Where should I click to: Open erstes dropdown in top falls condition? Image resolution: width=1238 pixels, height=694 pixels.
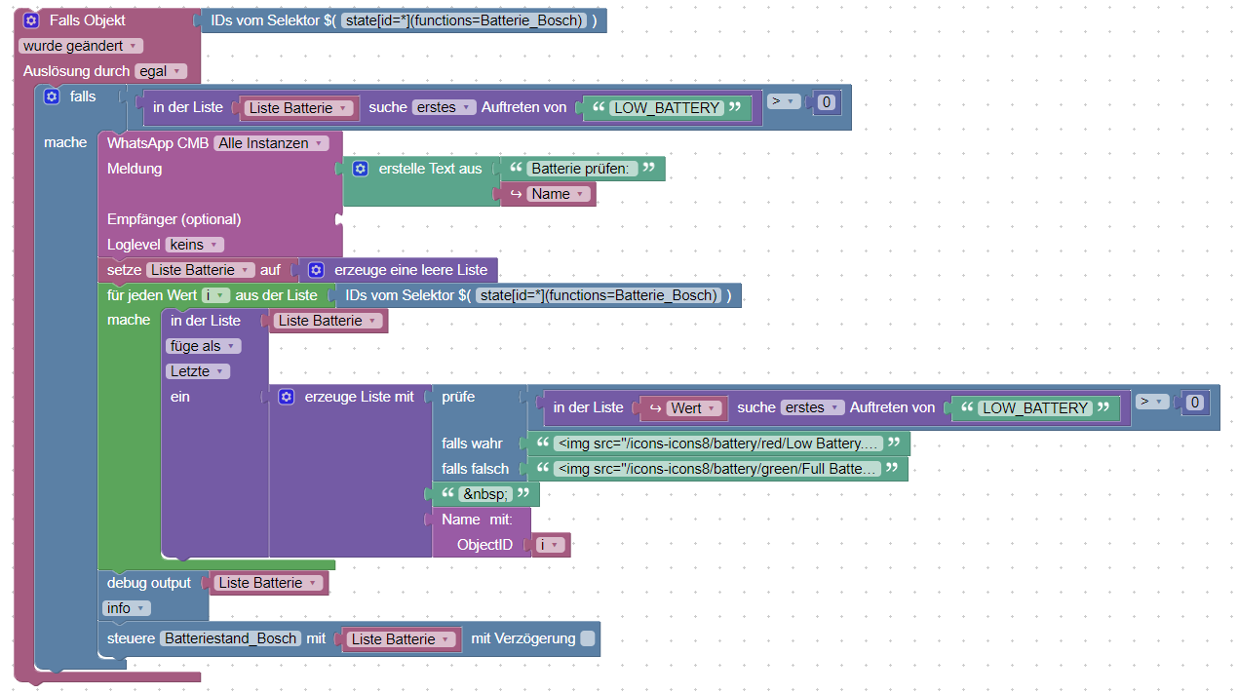point(444,107)
